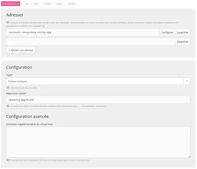This screenshot has width=197, height=169.
Task: Click the Adresses section heading
Action: (x=15, y=15)
